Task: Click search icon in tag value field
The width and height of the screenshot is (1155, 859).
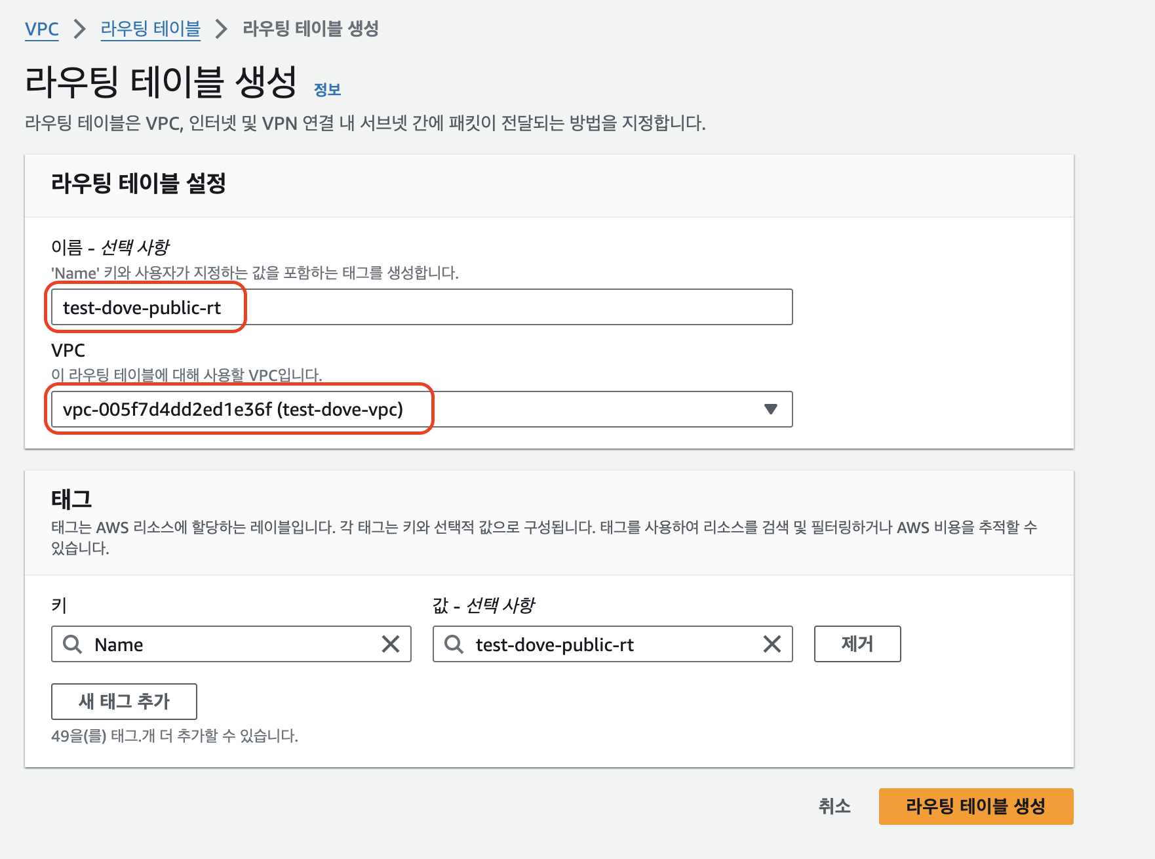Action: tap(454, 644)
